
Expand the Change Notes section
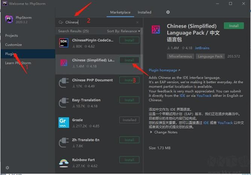point(164,132)
